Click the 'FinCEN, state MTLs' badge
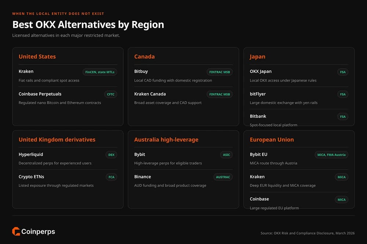367x244 pixels. (100, 72)
